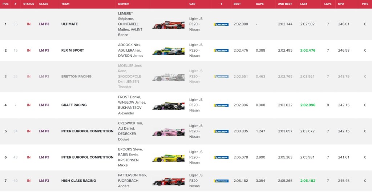Click driver names LEMERET, QUINTARELLI, VALINT
372x193 pixels.
[130, 24]
